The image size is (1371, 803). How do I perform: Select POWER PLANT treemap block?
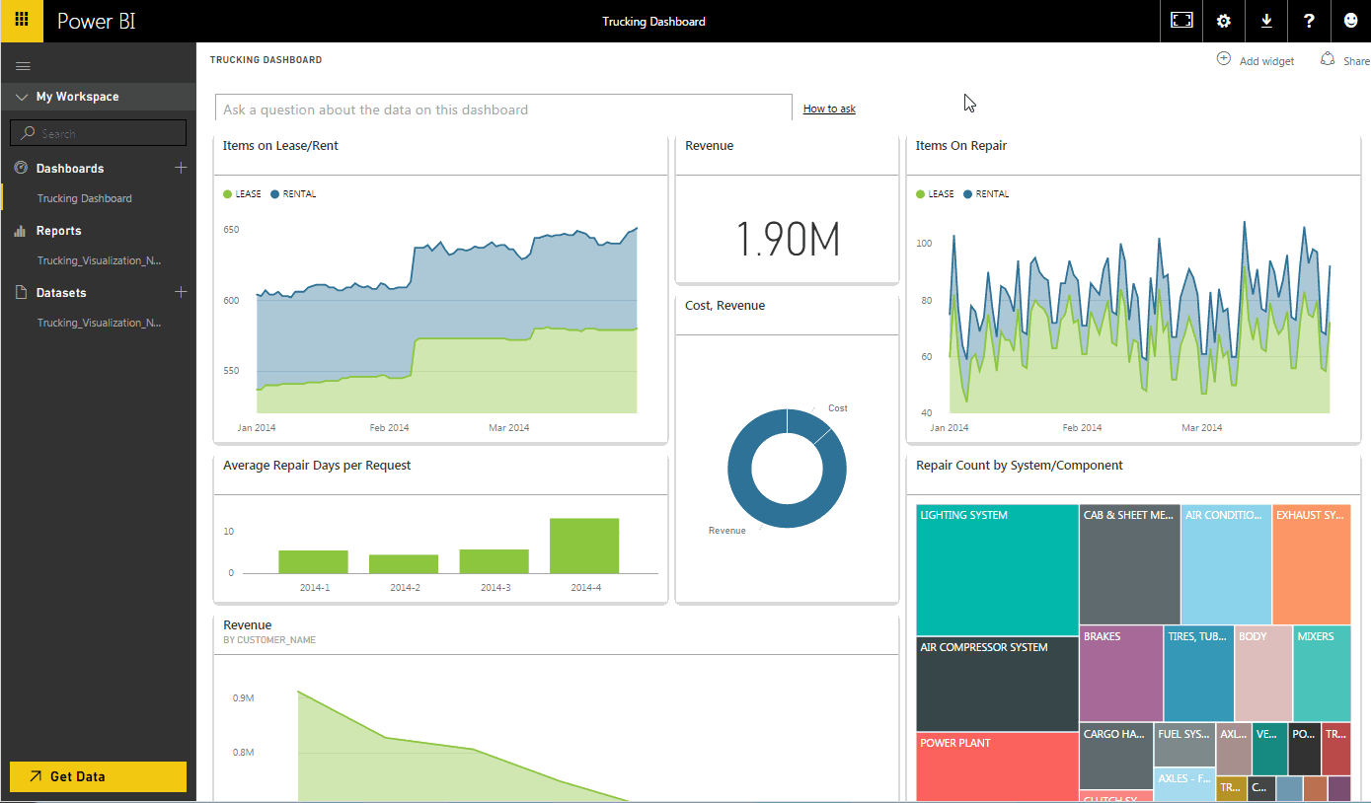tap(997, 766)
